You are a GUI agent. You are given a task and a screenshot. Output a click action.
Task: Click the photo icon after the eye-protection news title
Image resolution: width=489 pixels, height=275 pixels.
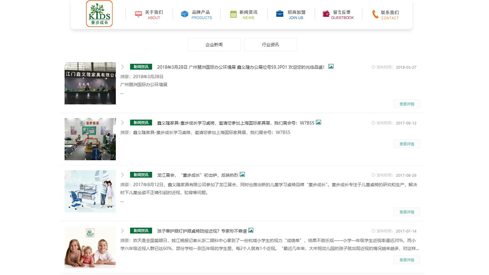251,230
